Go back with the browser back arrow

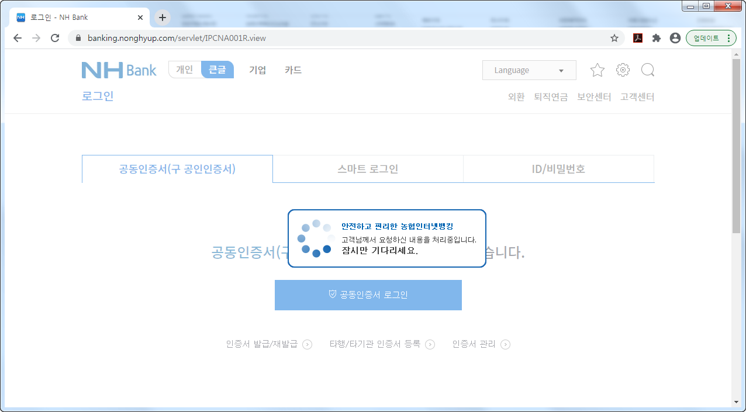[x=18, y=38]
